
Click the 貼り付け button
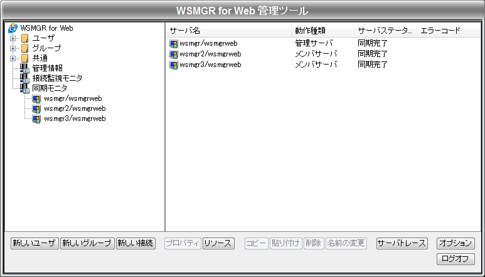click(286, 243)
